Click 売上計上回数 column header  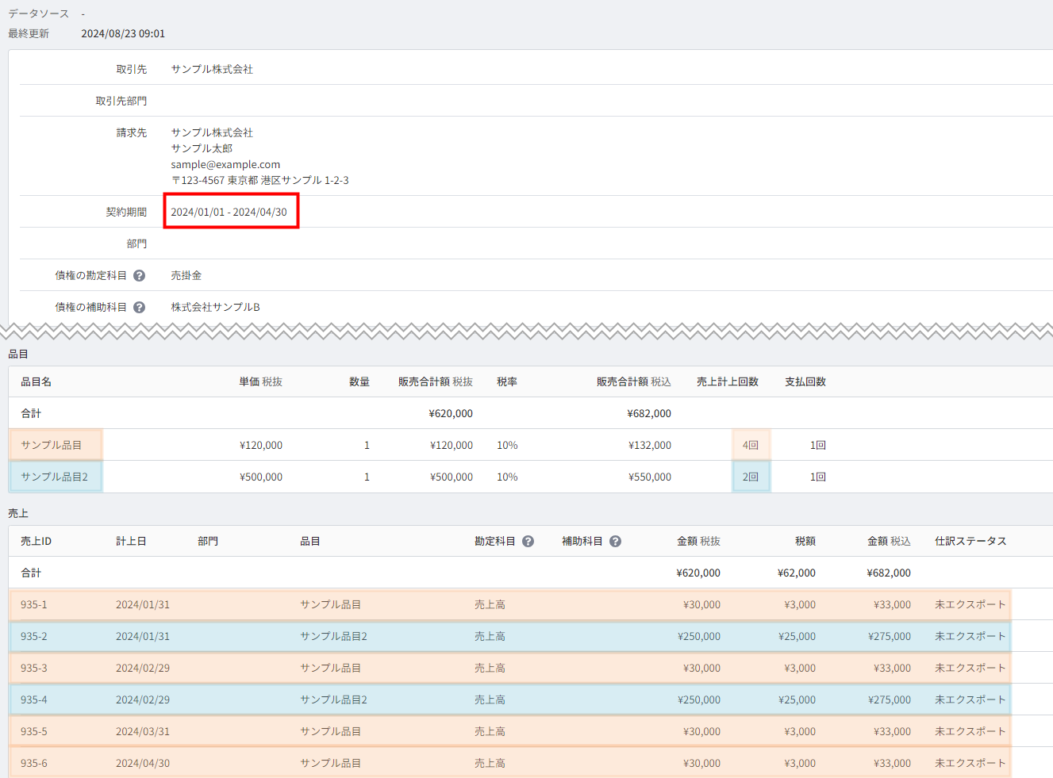pyautogui.click(x=728, y=381)
